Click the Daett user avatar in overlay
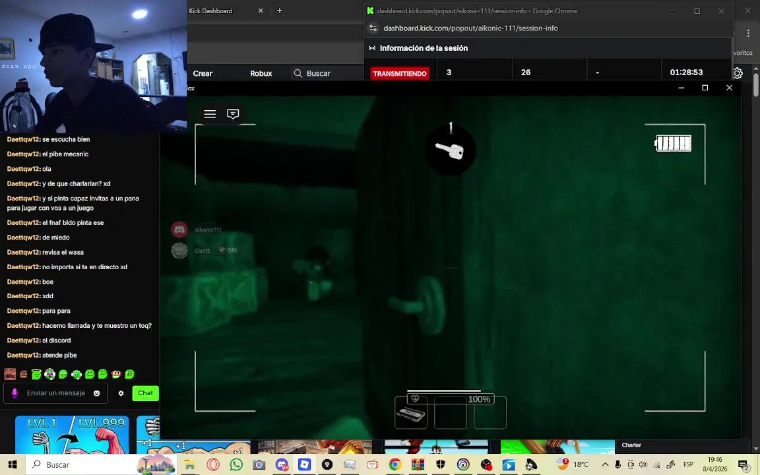The height and width of the screenshot is (475, 760). pyautogui.click(x=180, y=251)
